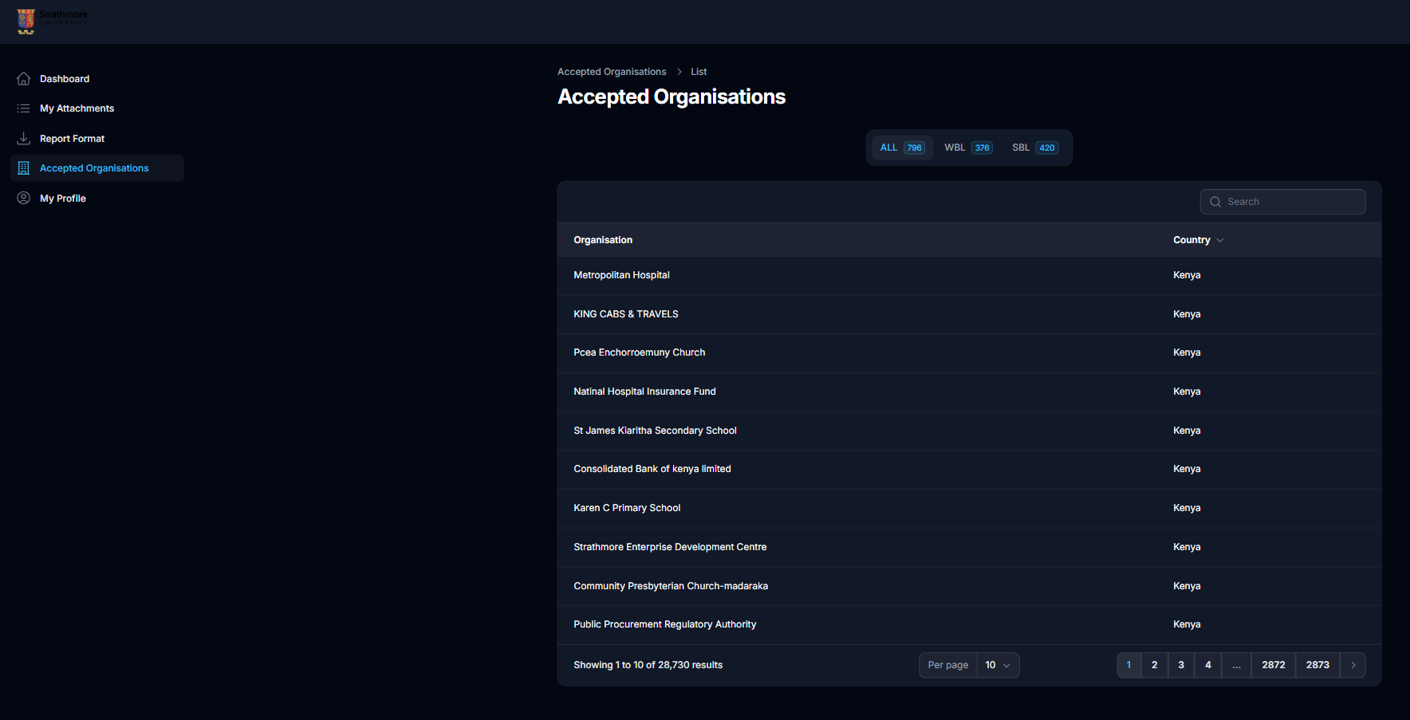This screenshot has width=1410, height=720.
Task: Click the Accepted Organisations building icon
Action: (x=24, y=168)
